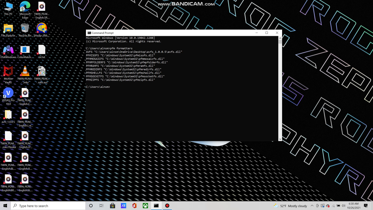Select the VEGAS Pro 19.0 shortcut

click(x=8, y=97)
